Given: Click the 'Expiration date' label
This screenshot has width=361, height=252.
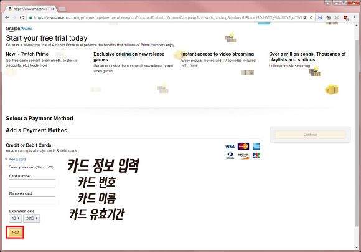Looking at the screenshot, I should (22, 211).
